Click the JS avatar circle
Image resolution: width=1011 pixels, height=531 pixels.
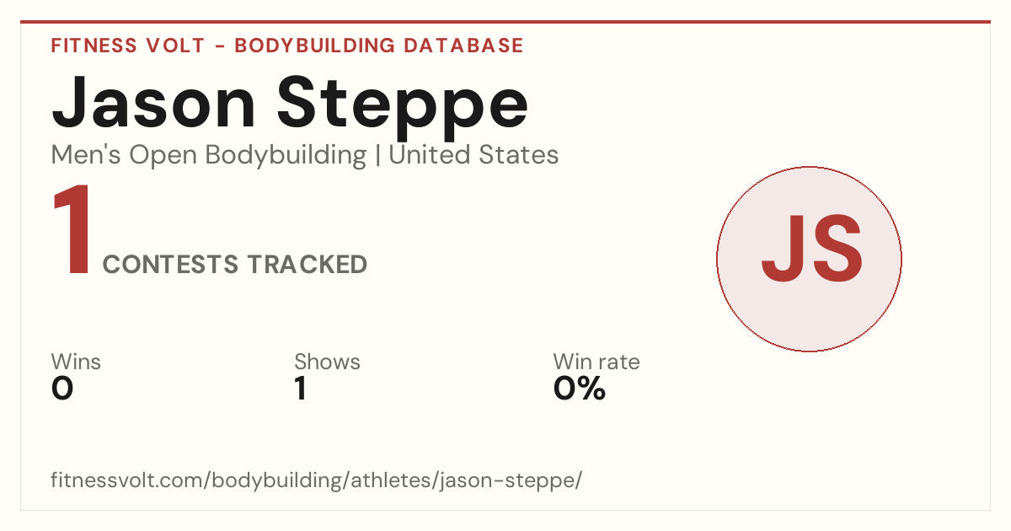809,259
